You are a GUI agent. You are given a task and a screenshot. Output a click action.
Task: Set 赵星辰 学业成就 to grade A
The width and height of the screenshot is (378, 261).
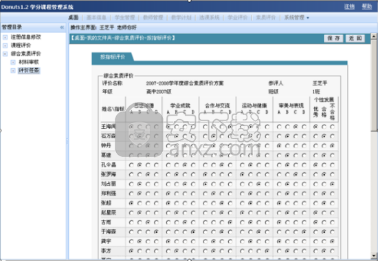click(x=168, y=213)
